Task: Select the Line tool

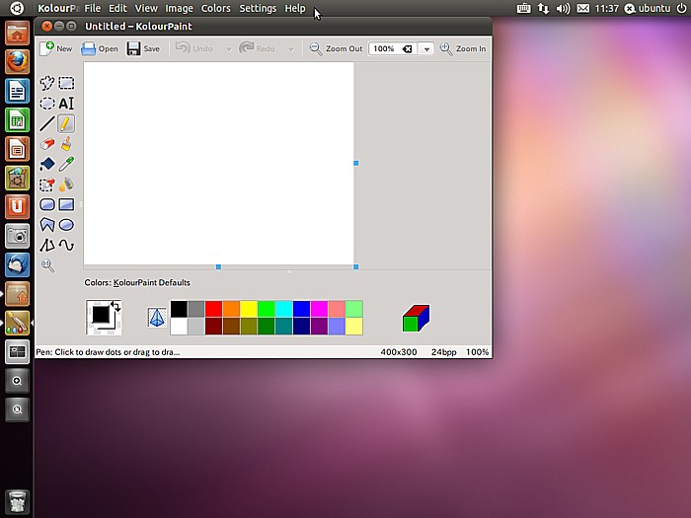Action: pyautogui.click(x=47, y=123)
